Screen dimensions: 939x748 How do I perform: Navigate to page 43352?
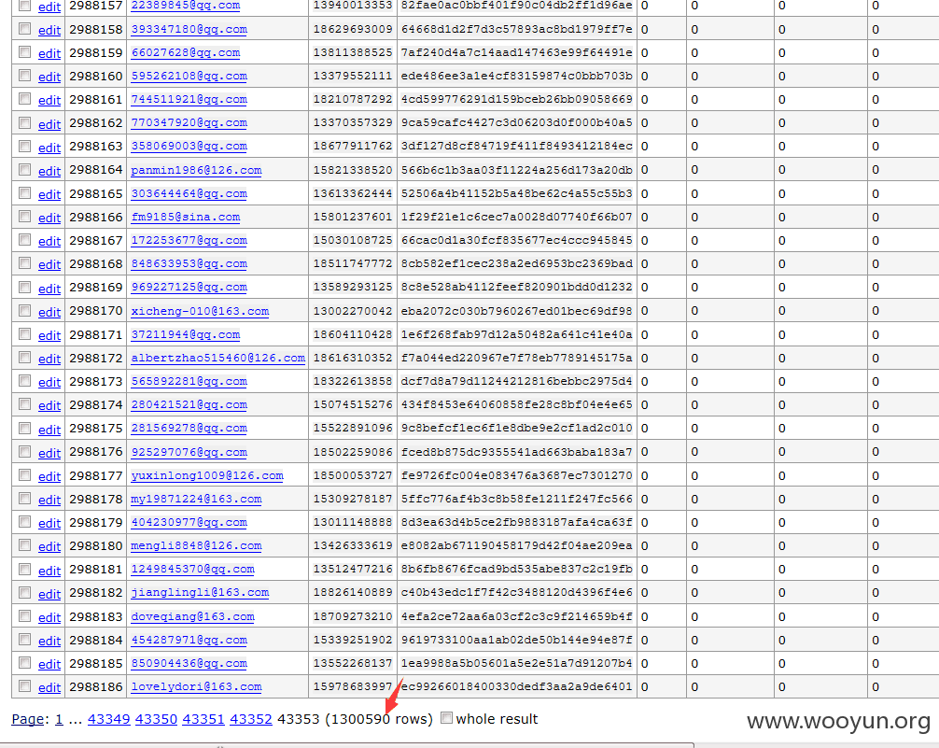click(x=251, y=719)
